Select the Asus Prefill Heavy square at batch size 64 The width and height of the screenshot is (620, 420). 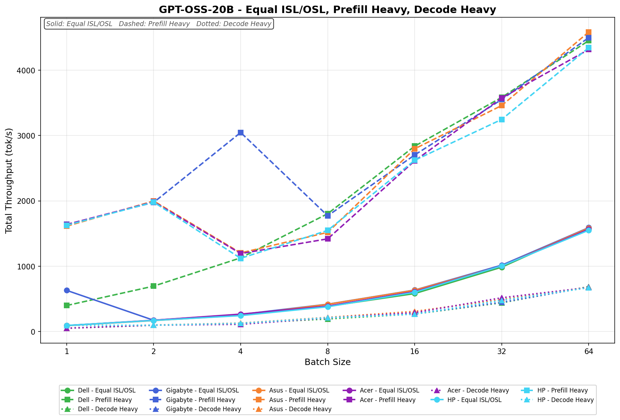[588, 32]
